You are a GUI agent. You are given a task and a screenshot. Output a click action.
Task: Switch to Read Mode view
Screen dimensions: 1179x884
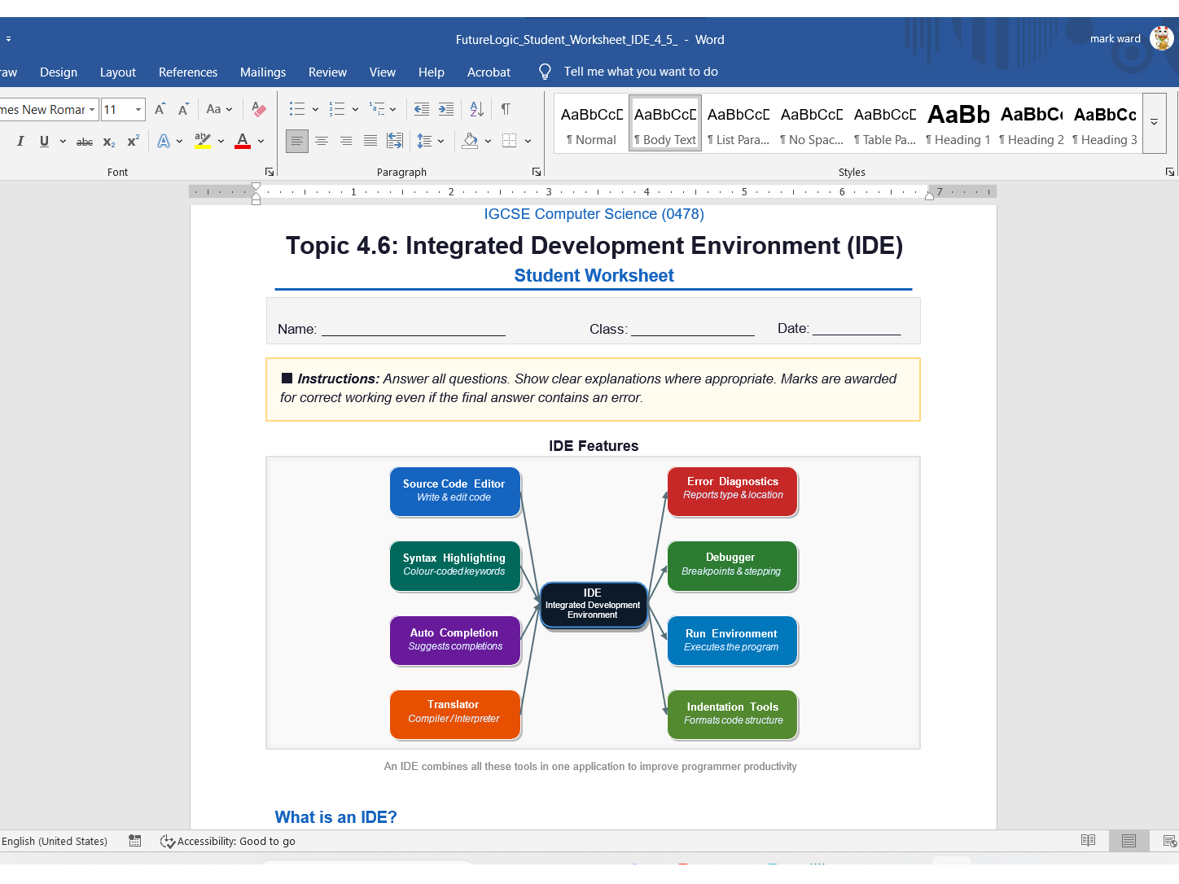point(1088,841)
